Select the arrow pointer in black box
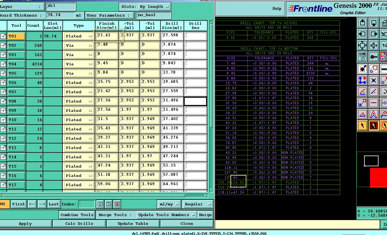387x235 pixels. tap(373, 125)
